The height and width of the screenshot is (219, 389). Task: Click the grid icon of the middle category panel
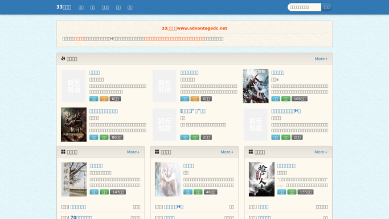157,152
